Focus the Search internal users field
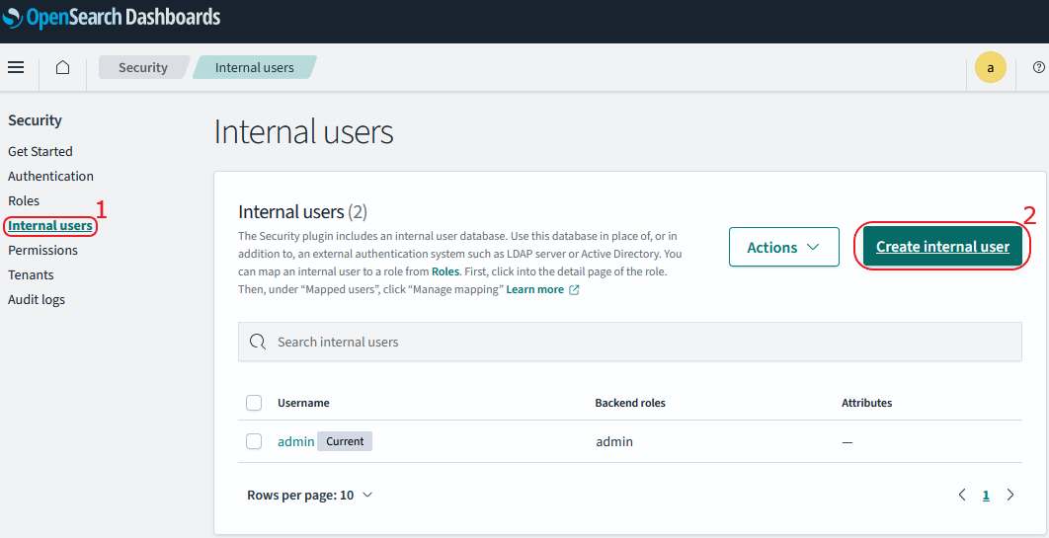The image size is (1049, 538). tap(630, 342)
